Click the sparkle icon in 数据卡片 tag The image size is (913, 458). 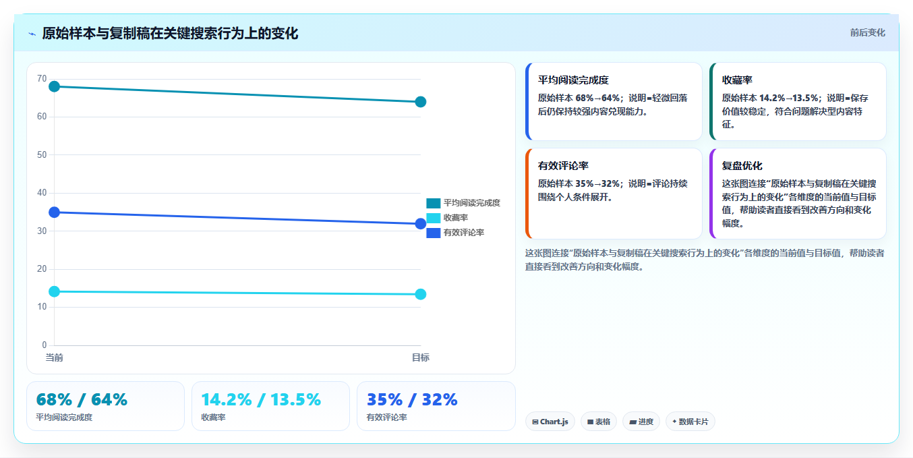(674, 422)
